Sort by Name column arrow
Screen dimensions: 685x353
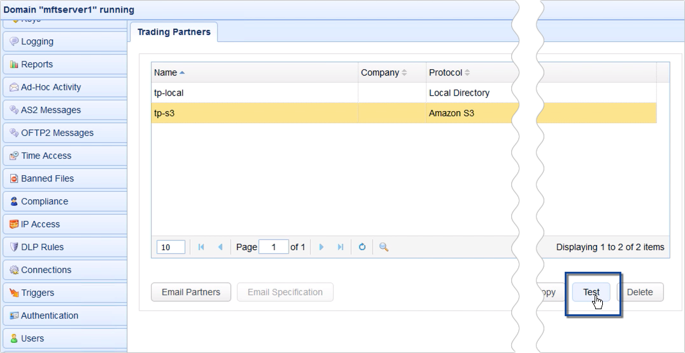(182, 72)
